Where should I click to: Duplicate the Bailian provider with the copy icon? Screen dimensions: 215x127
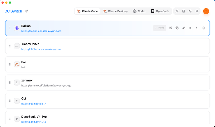pyautogui.click(x=177, y=28)
